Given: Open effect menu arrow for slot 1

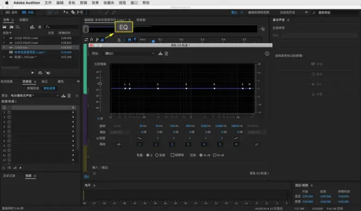Looking at the screenshot, I should (x=73, y=108).
